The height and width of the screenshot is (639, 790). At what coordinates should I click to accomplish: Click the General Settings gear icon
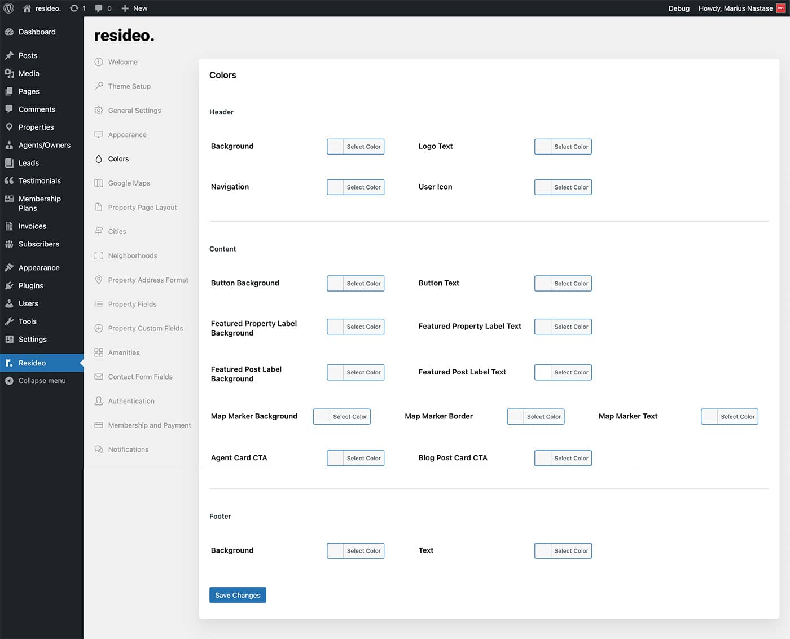click(x=99, y=111)
